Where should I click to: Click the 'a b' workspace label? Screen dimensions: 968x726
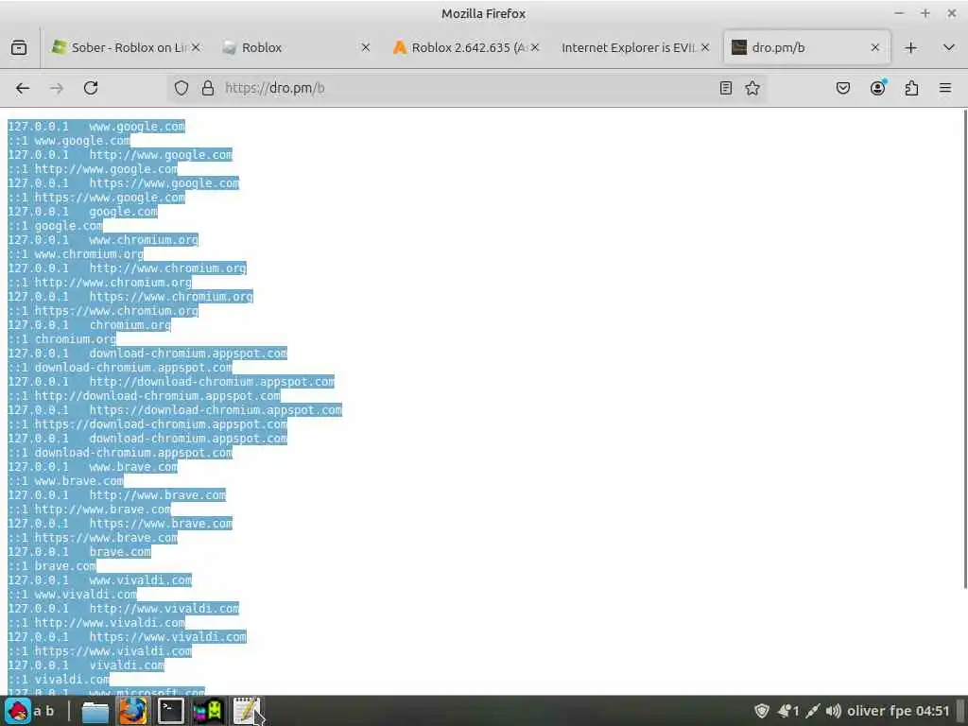43,711
